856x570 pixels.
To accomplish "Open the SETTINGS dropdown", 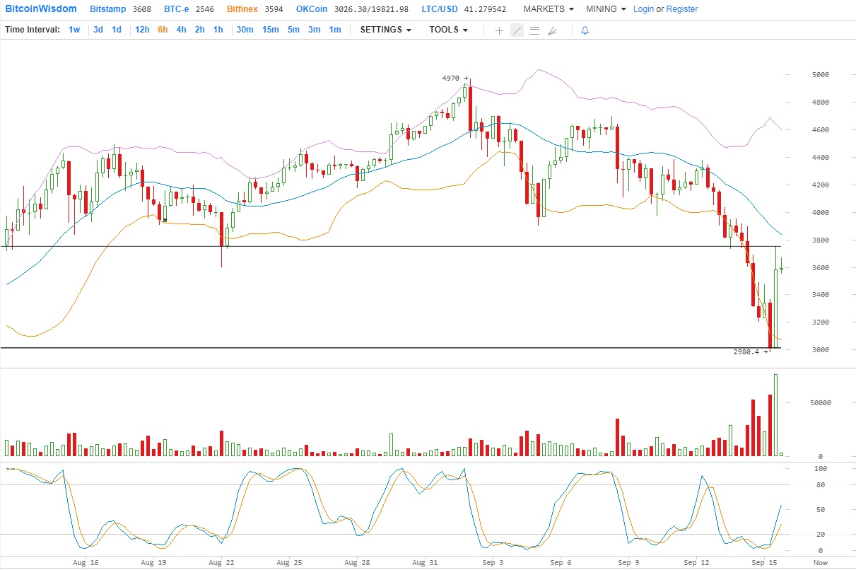I will 385,30.
